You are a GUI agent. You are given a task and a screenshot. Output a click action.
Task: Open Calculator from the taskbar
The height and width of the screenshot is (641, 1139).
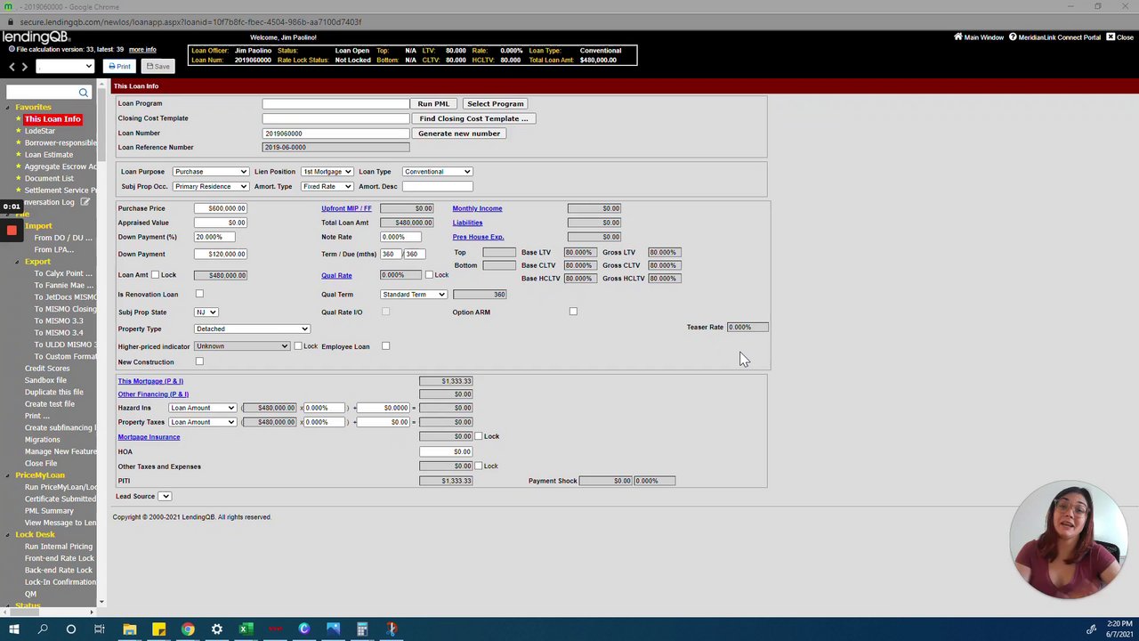pyautogui.click(x=362, y=629)
